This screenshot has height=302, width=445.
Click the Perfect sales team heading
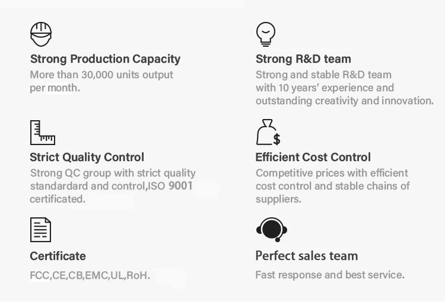click(306, 256)
